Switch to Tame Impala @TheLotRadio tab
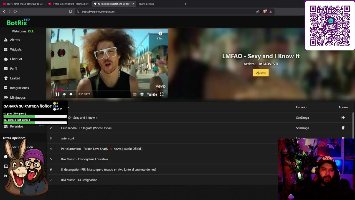The image size is (355, 200). (x=69, y=4)
